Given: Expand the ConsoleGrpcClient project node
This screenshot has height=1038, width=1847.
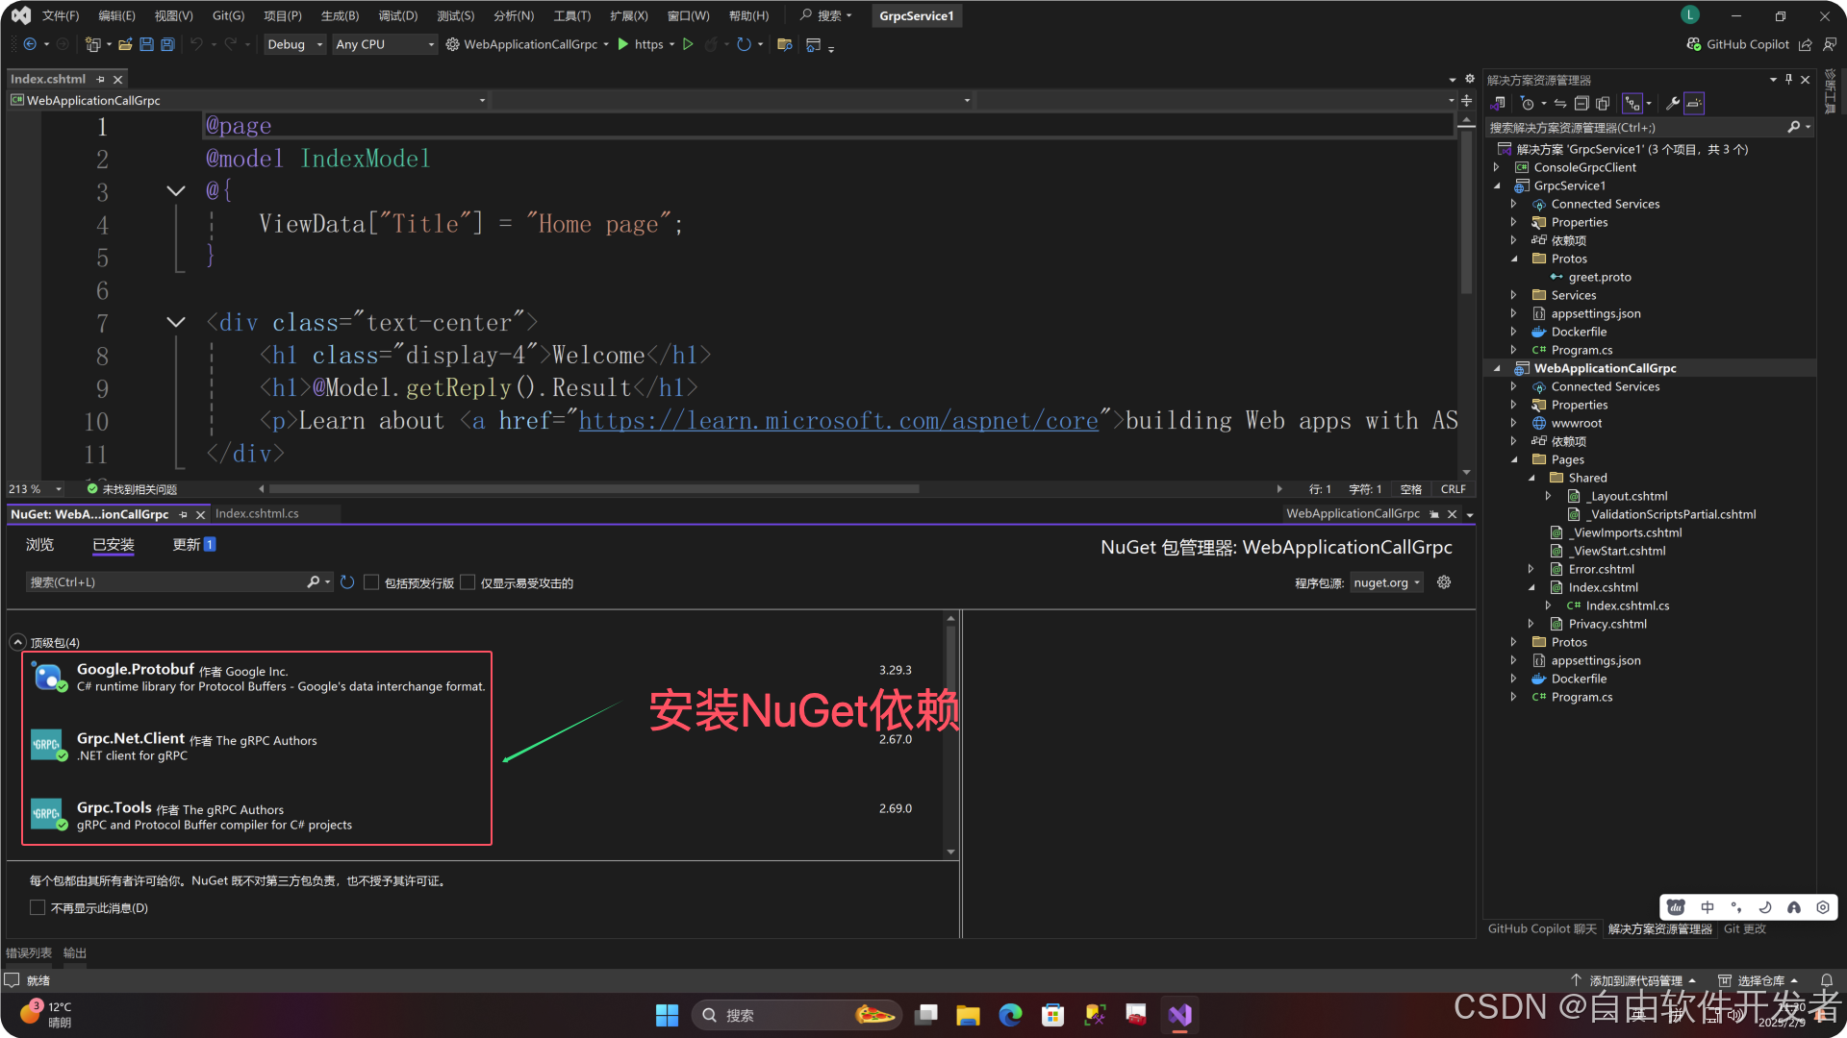Looking at the screenshot, I should 1496,167.
